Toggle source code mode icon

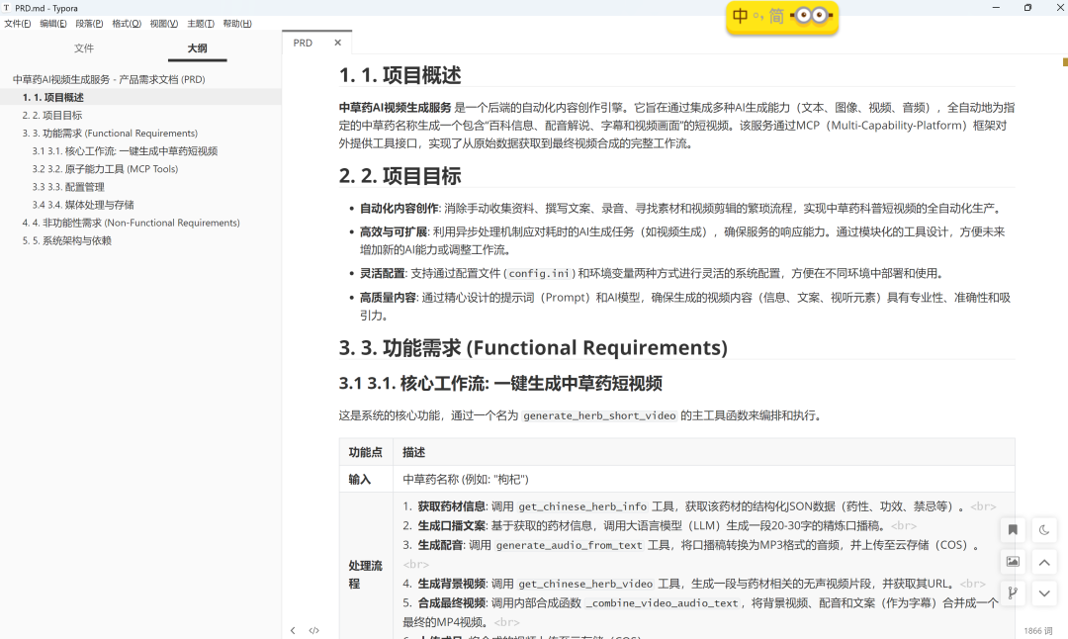(314, 630)
